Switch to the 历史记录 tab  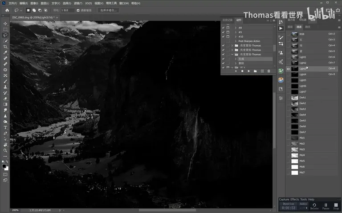[228, 20]
